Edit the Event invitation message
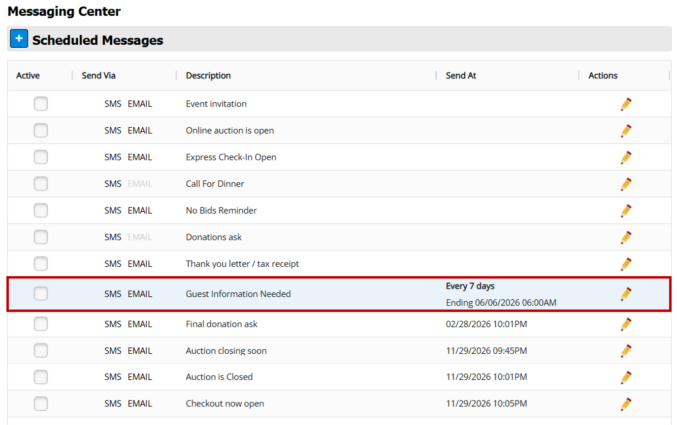The image size is (677, 425). 626,104
